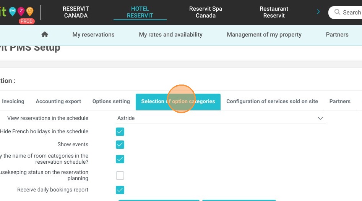The width and height of the screenshot is (362, 201).
Task: Open Management of my property menu
Action: 264,35
